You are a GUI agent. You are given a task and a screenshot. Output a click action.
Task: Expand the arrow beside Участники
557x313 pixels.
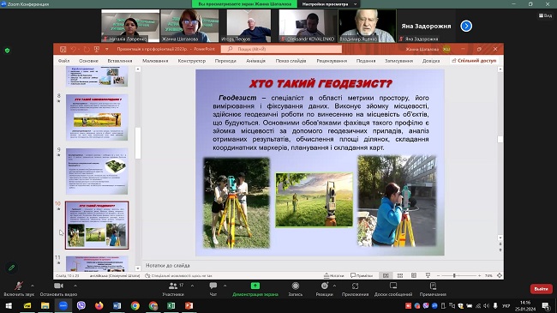[192, 286]
